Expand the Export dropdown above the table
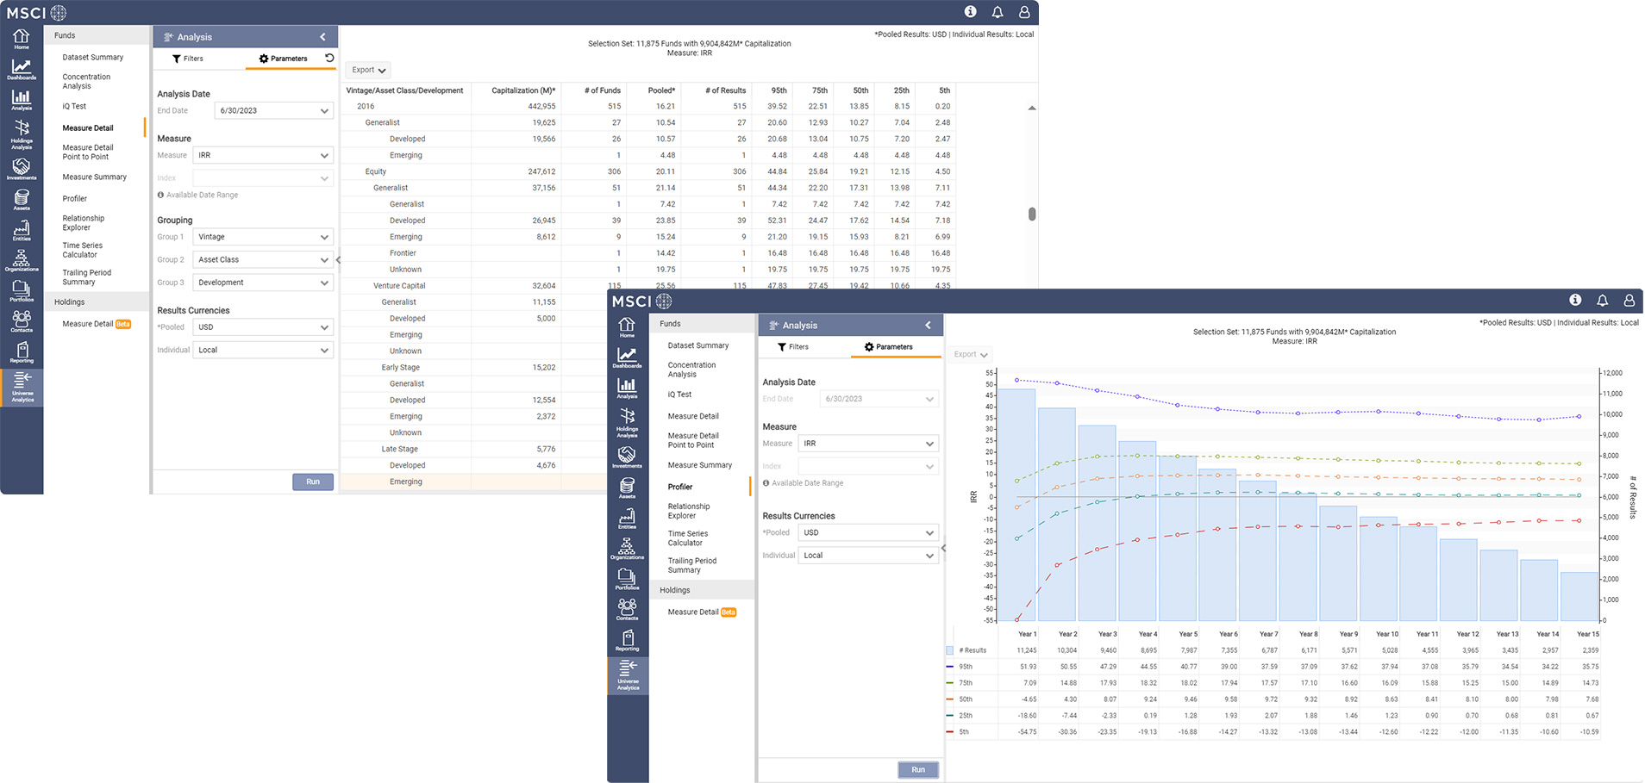 368,70
